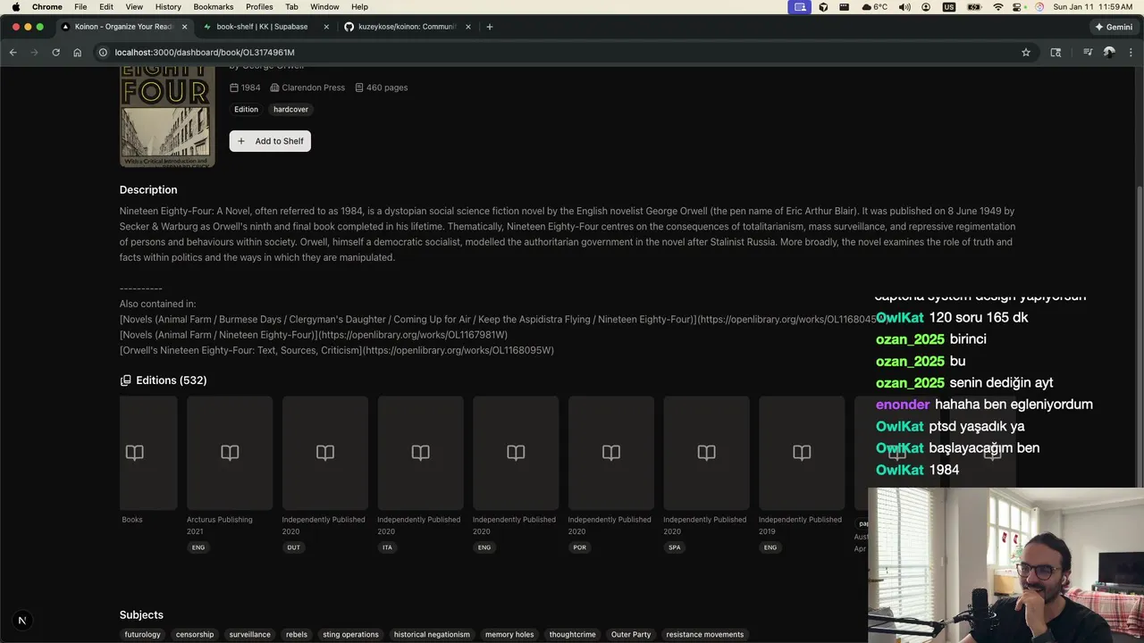The width and height of the screenshot is (1144, 643).
Task: Click the Editions stack icon beside Editions (532)
Action: pos(125,380)
